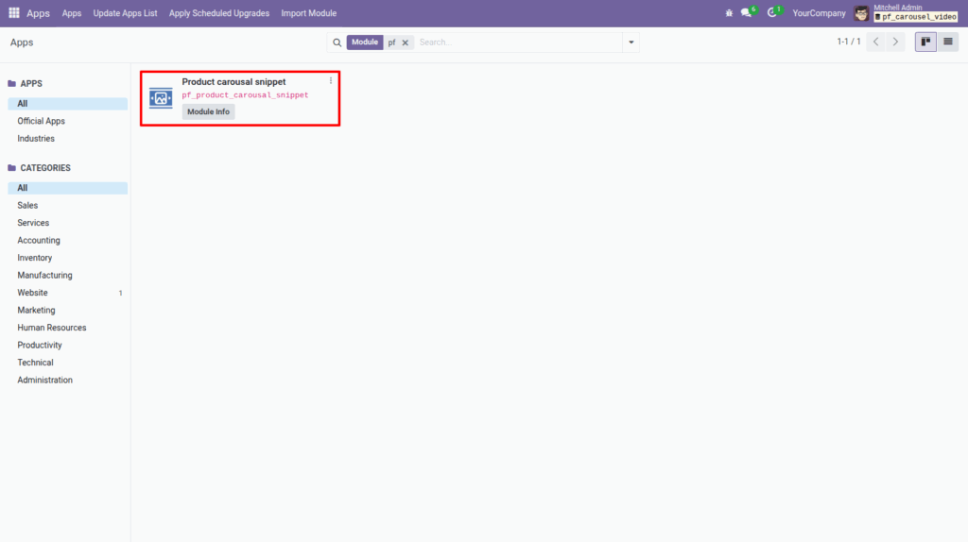Screen dimensions: 968x542
Task: Click the debug bug icon in navbar
Action: pyautogui.click(x=728, y=13)
